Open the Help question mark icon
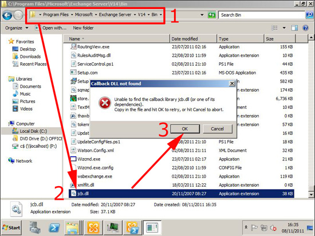This screenshot has width=315, height=236. [x=305, y=28]
